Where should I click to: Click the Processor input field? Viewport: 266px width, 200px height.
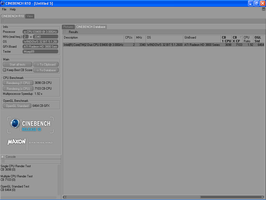(x=40, y=32)
